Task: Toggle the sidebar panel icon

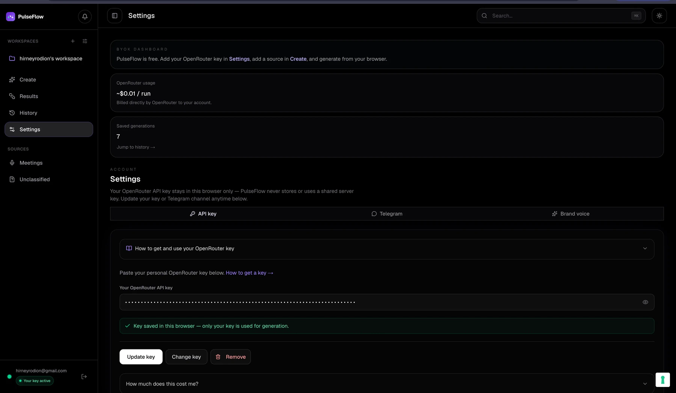Action: [115, 16]
